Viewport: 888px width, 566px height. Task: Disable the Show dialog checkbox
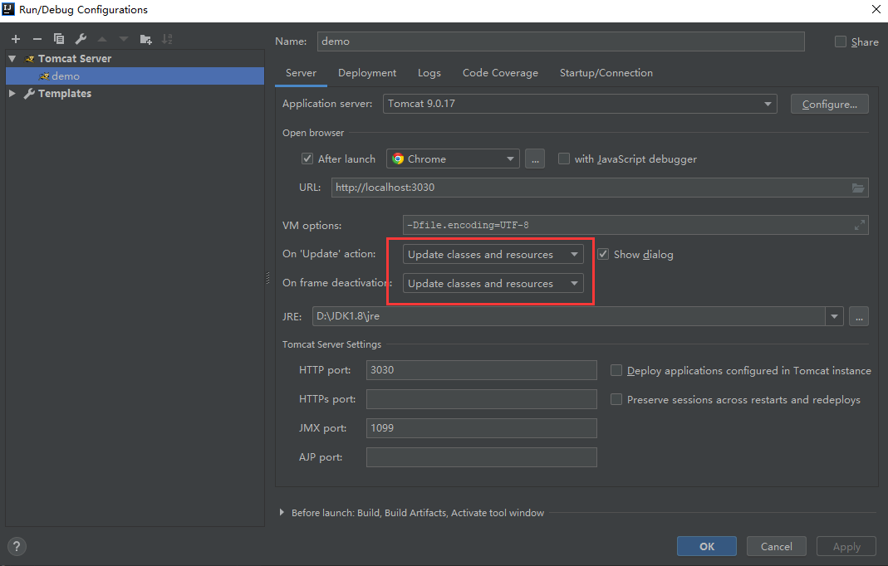pos(602,254)
